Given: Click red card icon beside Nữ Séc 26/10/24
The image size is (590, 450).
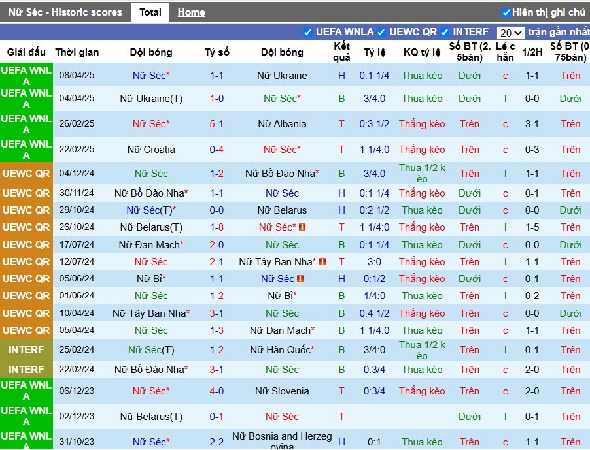Looking at the screenshot, I should 302,227.
